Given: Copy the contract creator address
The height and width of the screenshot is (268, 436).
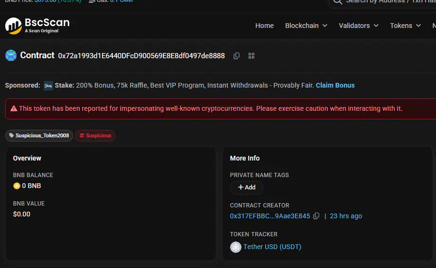Looking at the screenshot, I should point(316,216).
